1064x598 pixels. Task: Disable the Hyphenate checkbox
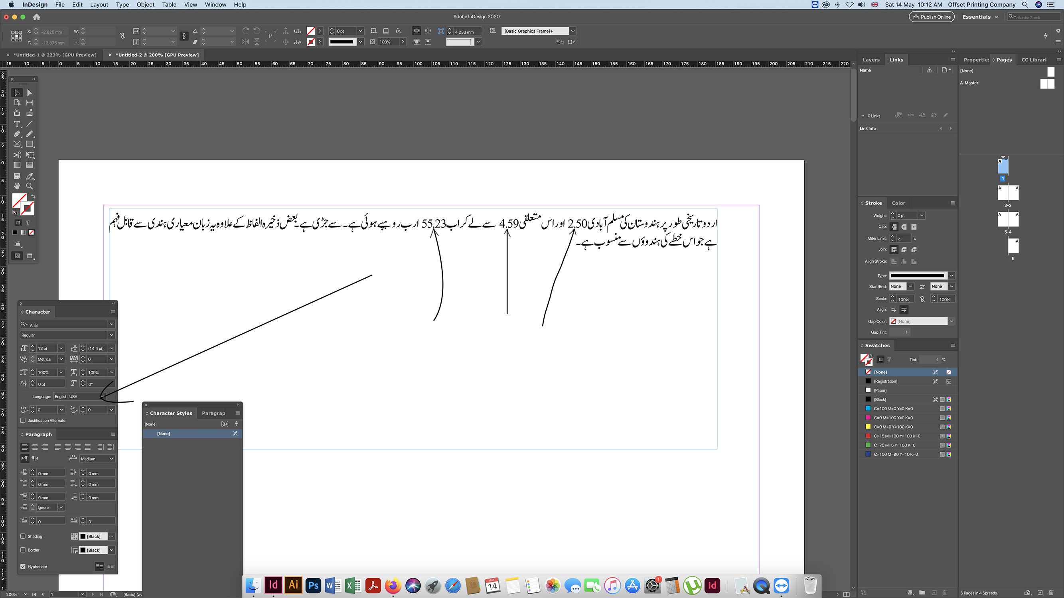coord(23,566)
